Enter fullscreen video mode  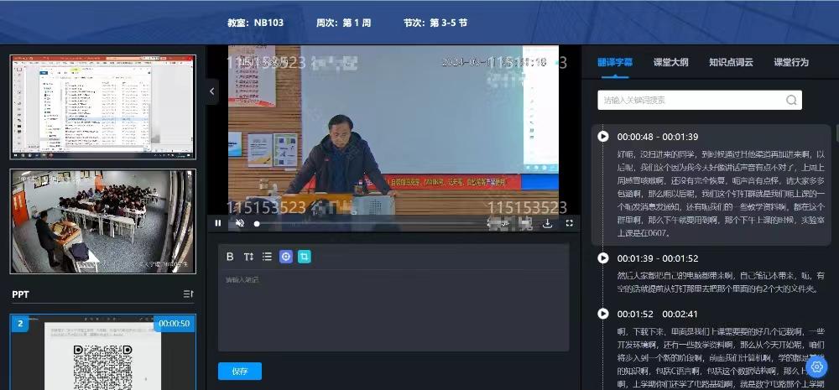(x=569, y=223)
